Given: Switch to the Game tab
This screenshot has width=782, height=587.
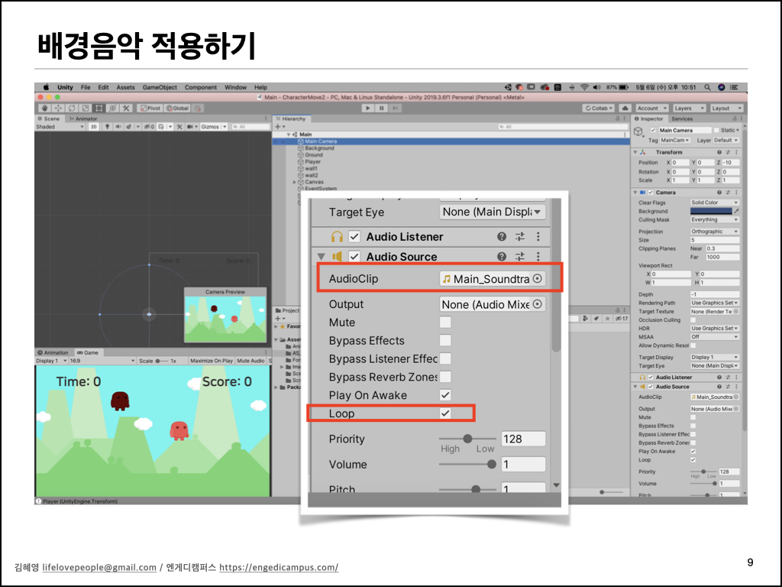Looking at the screenshot, I should [x=88, y=352].
